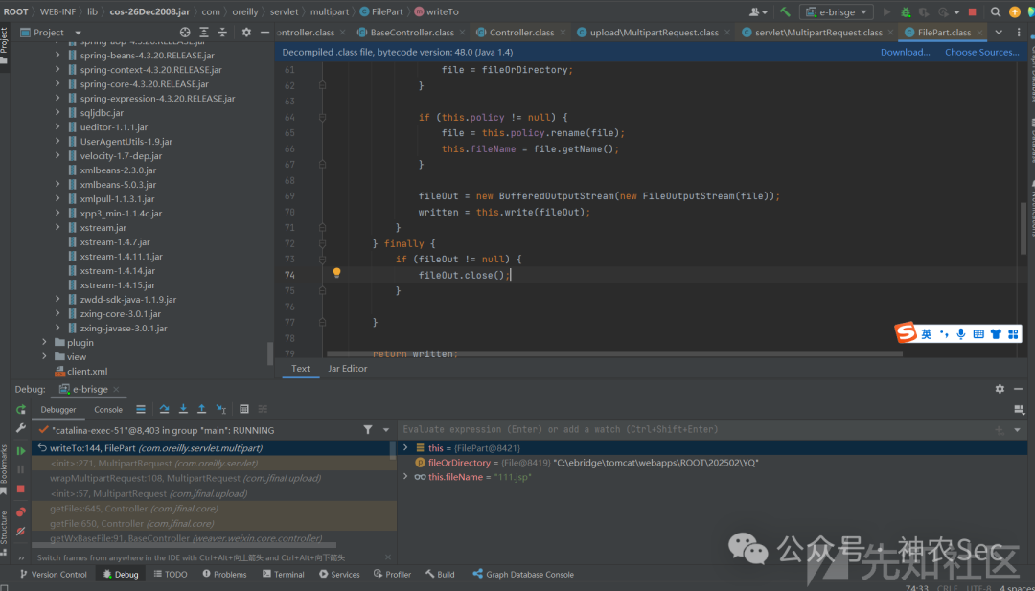Expand all in Project panel

click(204, 33)
